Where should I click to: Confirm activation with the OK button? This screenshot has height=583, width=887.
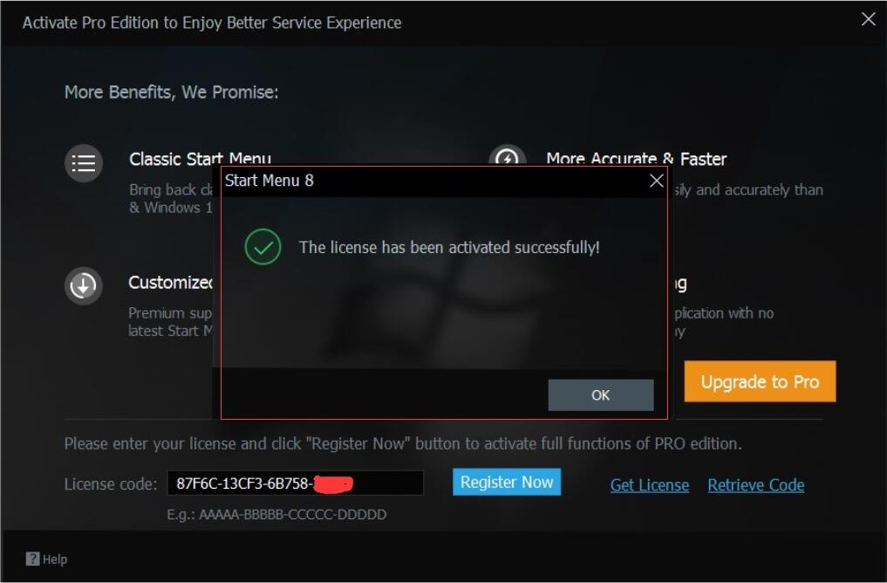[x=601, y=394]
